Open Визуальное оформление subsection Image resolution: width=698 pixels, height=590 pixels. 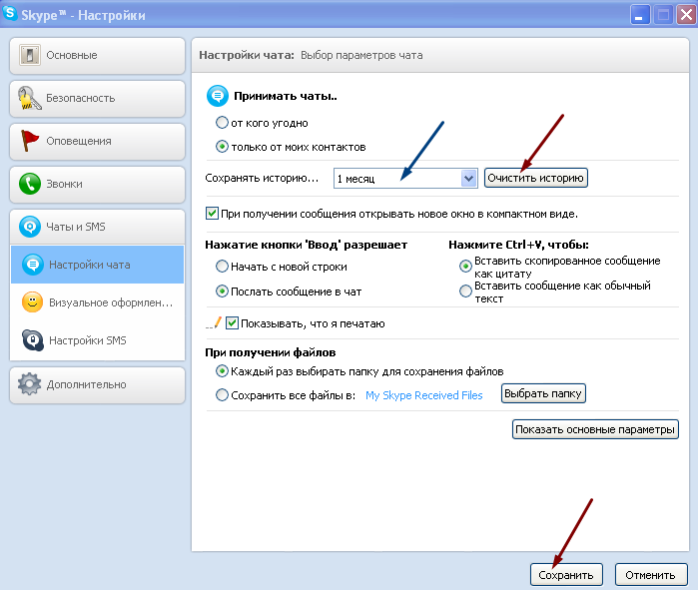point(97,302)
